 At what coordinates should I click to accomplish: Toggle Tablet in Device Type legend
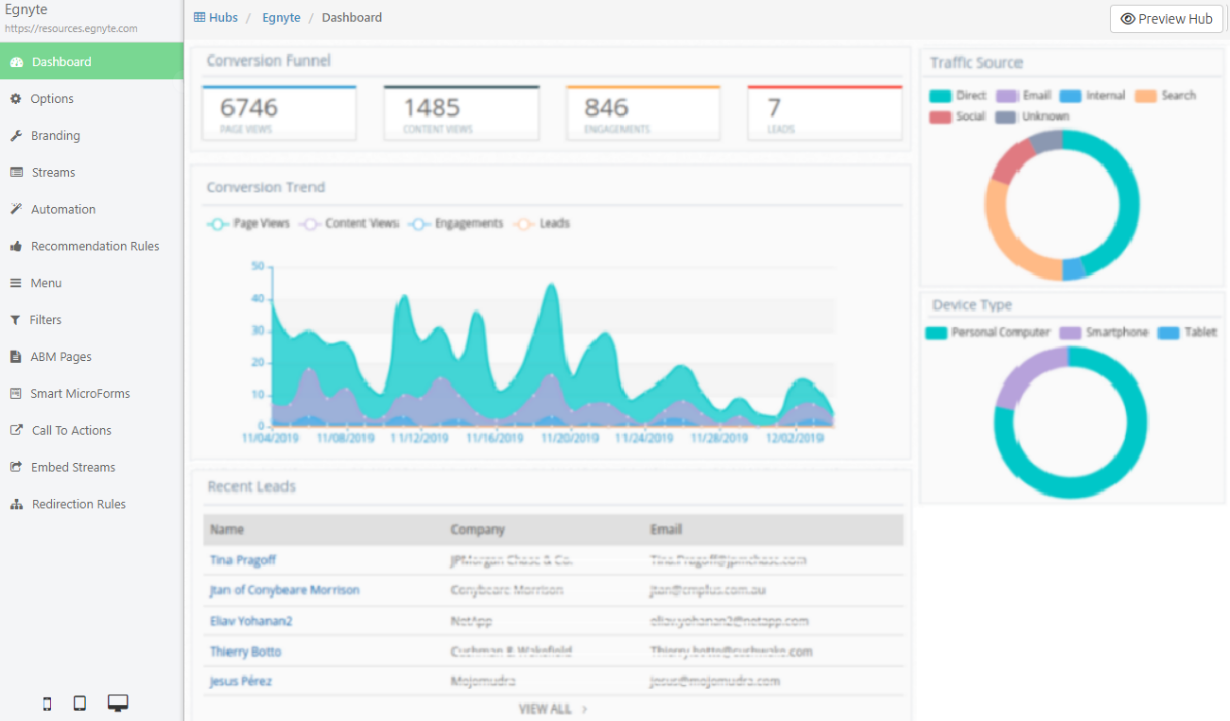pos(1187,333)
